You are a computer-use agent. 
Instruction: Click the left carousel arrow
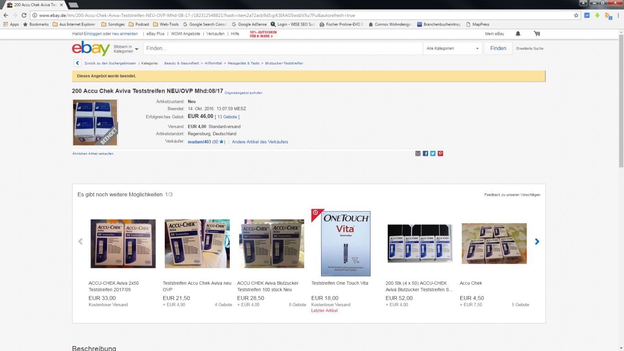pyautogui.click(x=80, y=241)
